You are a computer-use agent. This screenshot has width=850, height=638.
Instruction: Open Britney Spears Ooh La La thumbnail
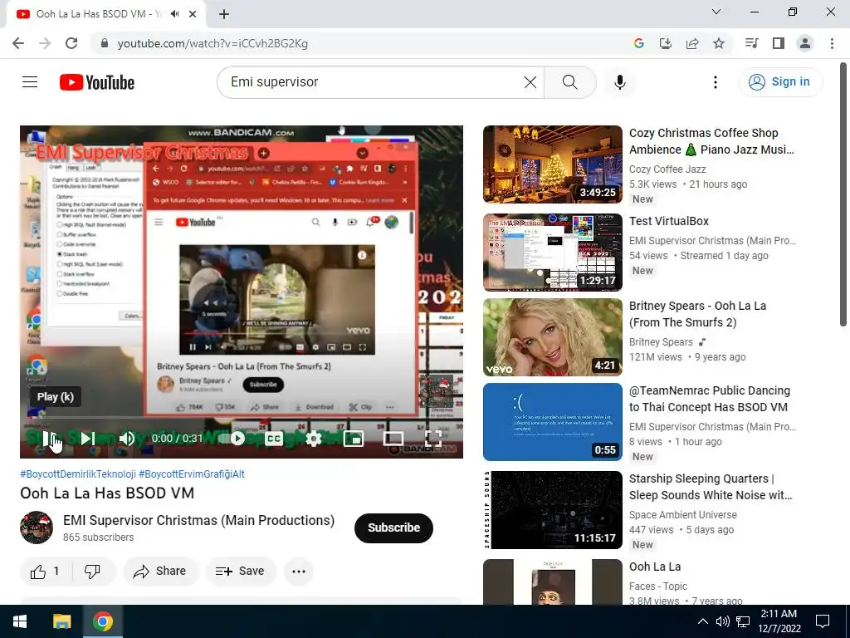pyautogui.click(x=552, y=337)
